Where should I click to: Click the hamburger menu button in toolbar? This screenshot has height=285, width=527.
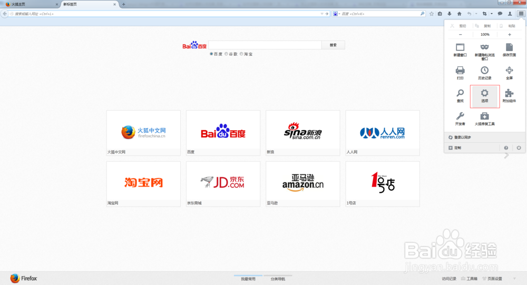coord(521,14)
